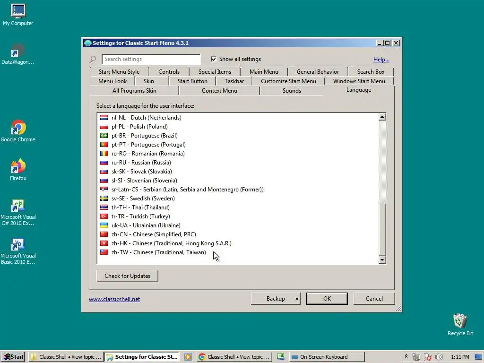The width and height of the screenshot is (484, 363).
Task: Click the Dutch Netherlands flag icon
Action: click(104, 118)
